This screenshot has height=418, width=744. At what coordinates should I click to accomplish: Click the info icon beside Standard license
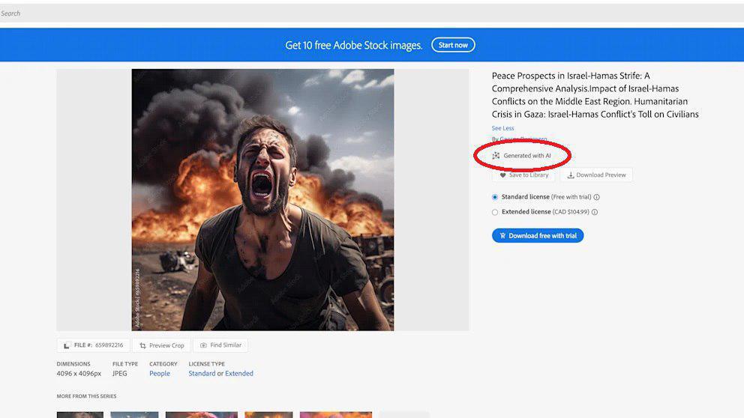pyautogui.click(x=597, y=198)
